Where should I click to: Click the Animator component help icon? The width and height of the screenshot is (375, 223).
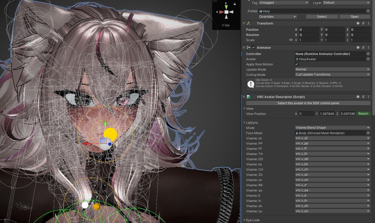358,47
